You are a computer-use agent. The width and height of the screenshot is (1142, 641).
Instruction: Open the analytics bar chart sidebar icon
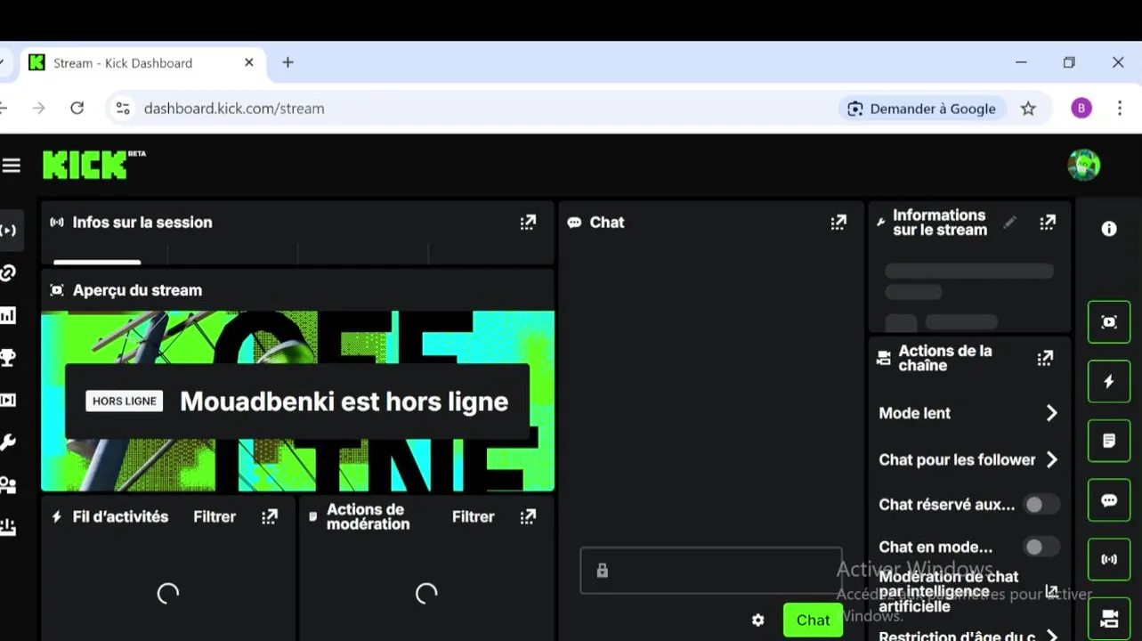tap(8, 315)
